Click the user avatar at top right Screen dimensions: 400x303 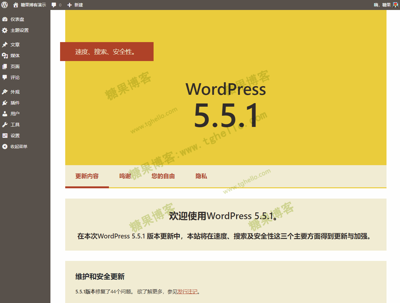(396, 5)
